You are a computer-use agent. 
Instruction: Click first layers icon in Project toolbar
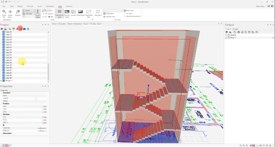coord(2,29)
